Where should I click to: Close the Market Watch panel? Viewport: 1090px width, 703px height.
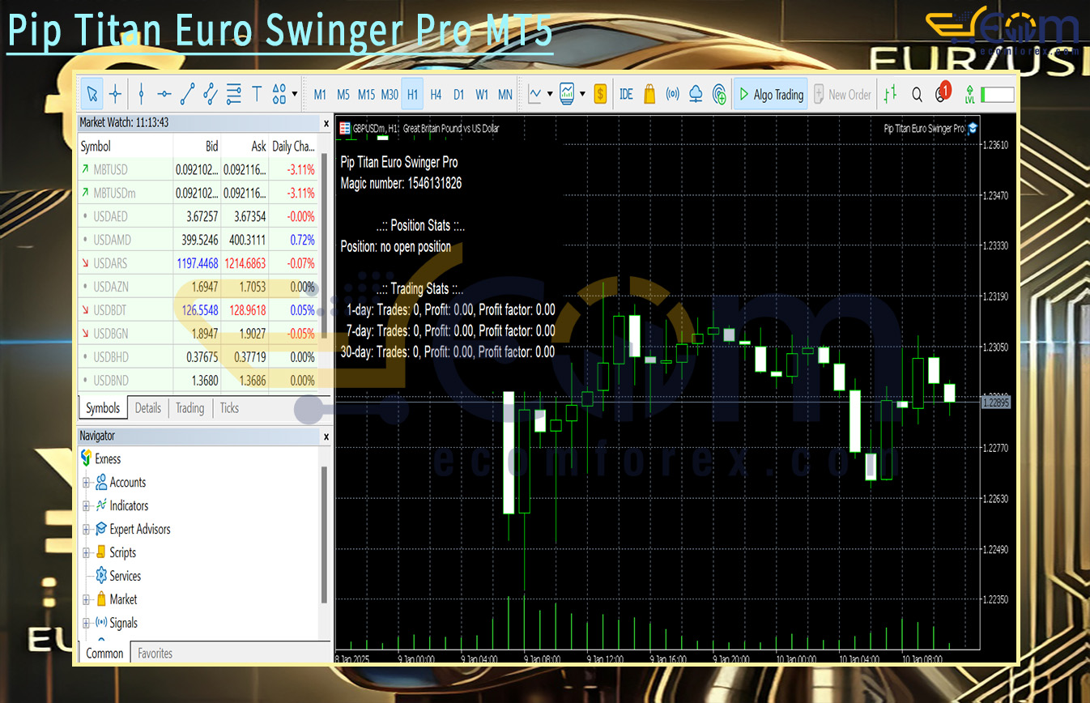(326, 124)
